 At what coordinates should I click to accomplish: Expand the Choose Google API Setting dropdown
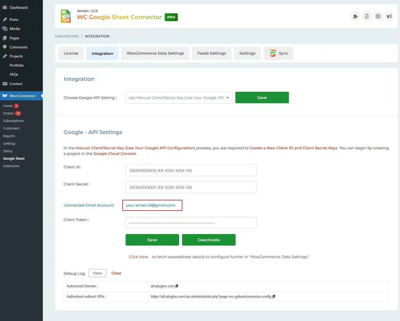coord(179,98)
